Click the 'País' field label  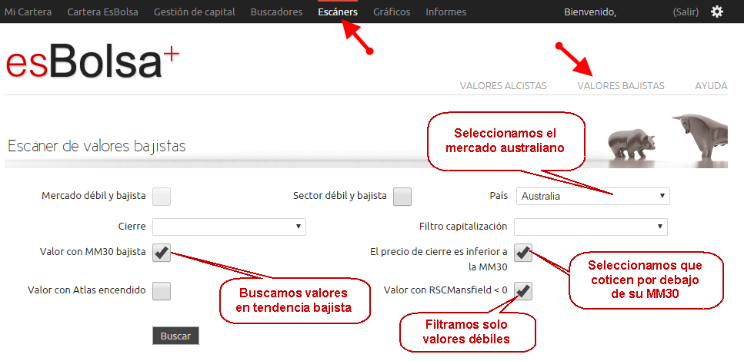coord(499,195)
